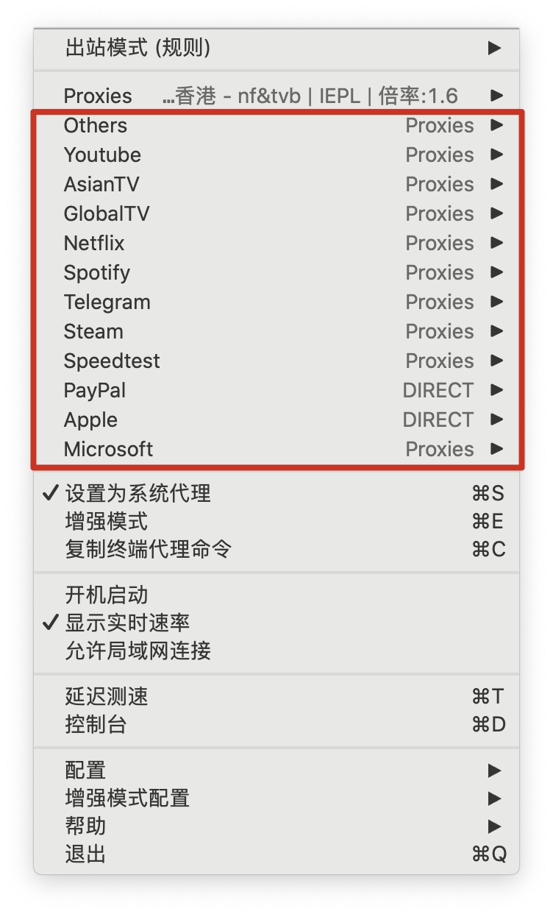Open the Netflix proxy group
Viewport: 553px width, 914px height.
[x=94, y=243]
